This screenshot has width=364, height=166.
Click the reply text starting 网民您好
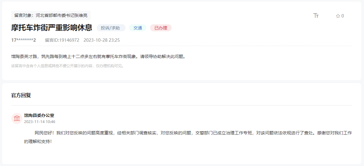[188, 137]
